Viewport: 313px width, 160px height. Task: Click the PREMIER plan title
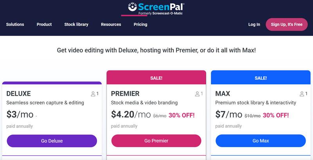coord(125,94)
